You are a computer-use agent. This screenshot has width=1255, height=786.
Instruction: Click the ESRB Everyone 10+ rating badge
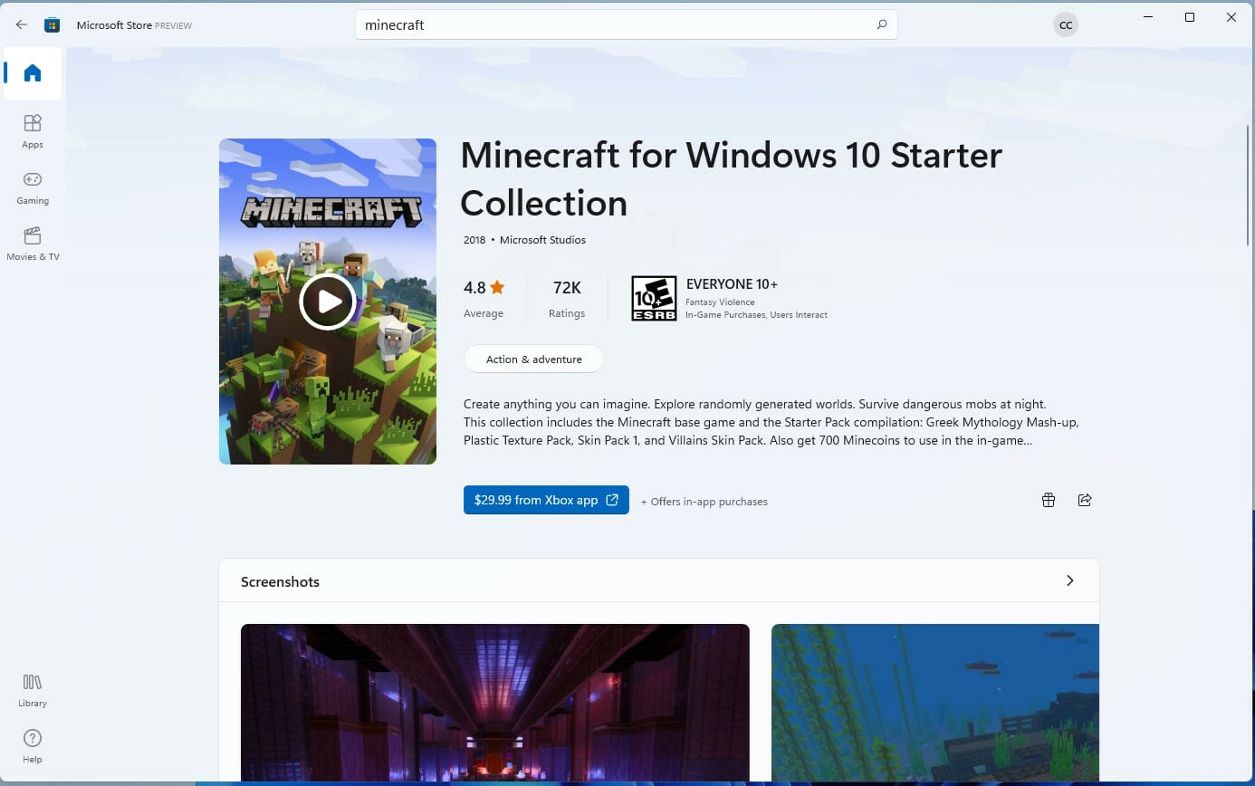(x=654, y=299)
